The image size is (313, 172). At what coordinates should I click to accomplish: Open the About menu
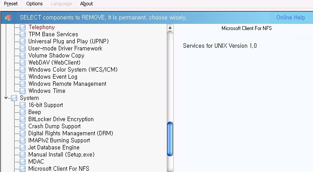87,4
